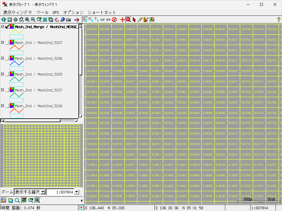The image size is (282, 211).
Task: Collapse the Mesh2nd_5335 layer tree node
Action: tap(2, 74)
